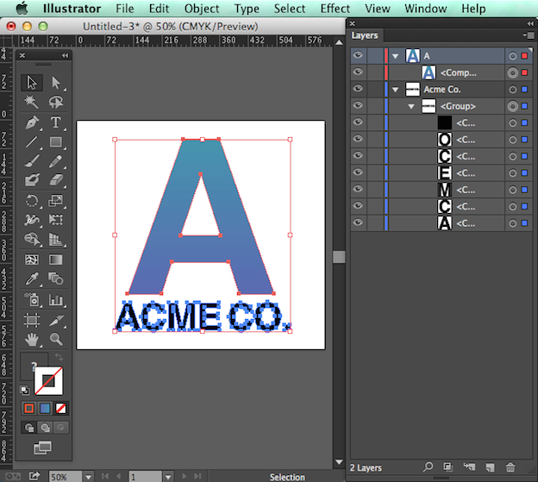The image size is (538, 482).
Task: Hide the <Group> sublayer eye icon
Action: pos(358,106)
